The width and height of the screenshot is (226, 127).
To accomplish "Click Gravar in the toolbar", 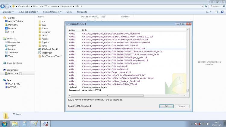I will (69, 12).
